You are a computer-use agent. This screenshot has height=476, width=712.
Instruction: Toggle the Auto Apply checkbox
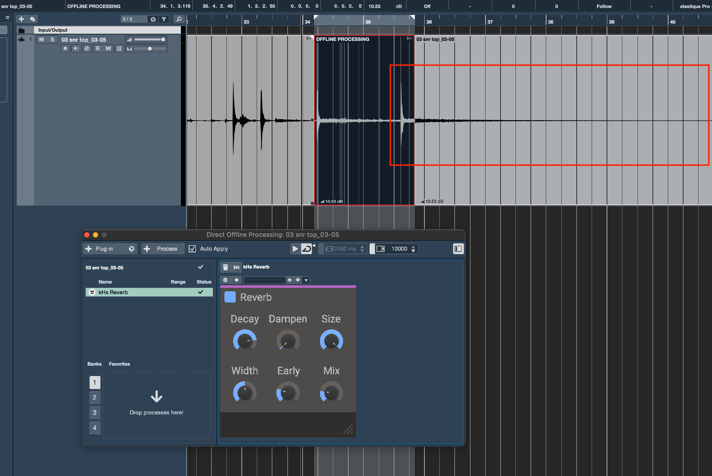(x=192, y=249)
